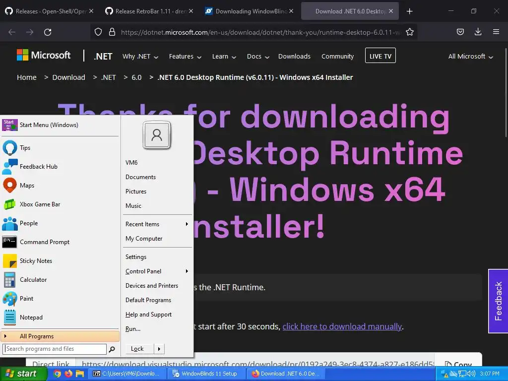The height and width of the screenshot is (381, 508).
Task: Open Firefox application menu
Action: click(x=496, y=32)
